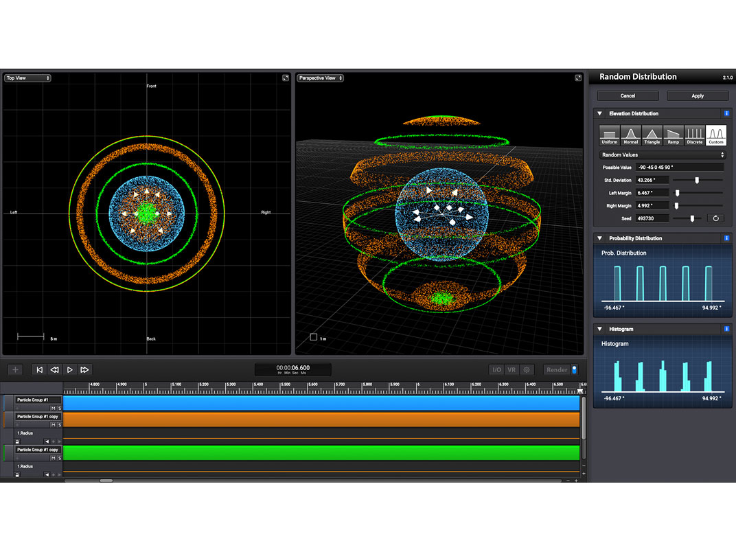Screen dimensions: 736x552
Task: Click the Possible Value input field
Action: (x=680, y=167)
